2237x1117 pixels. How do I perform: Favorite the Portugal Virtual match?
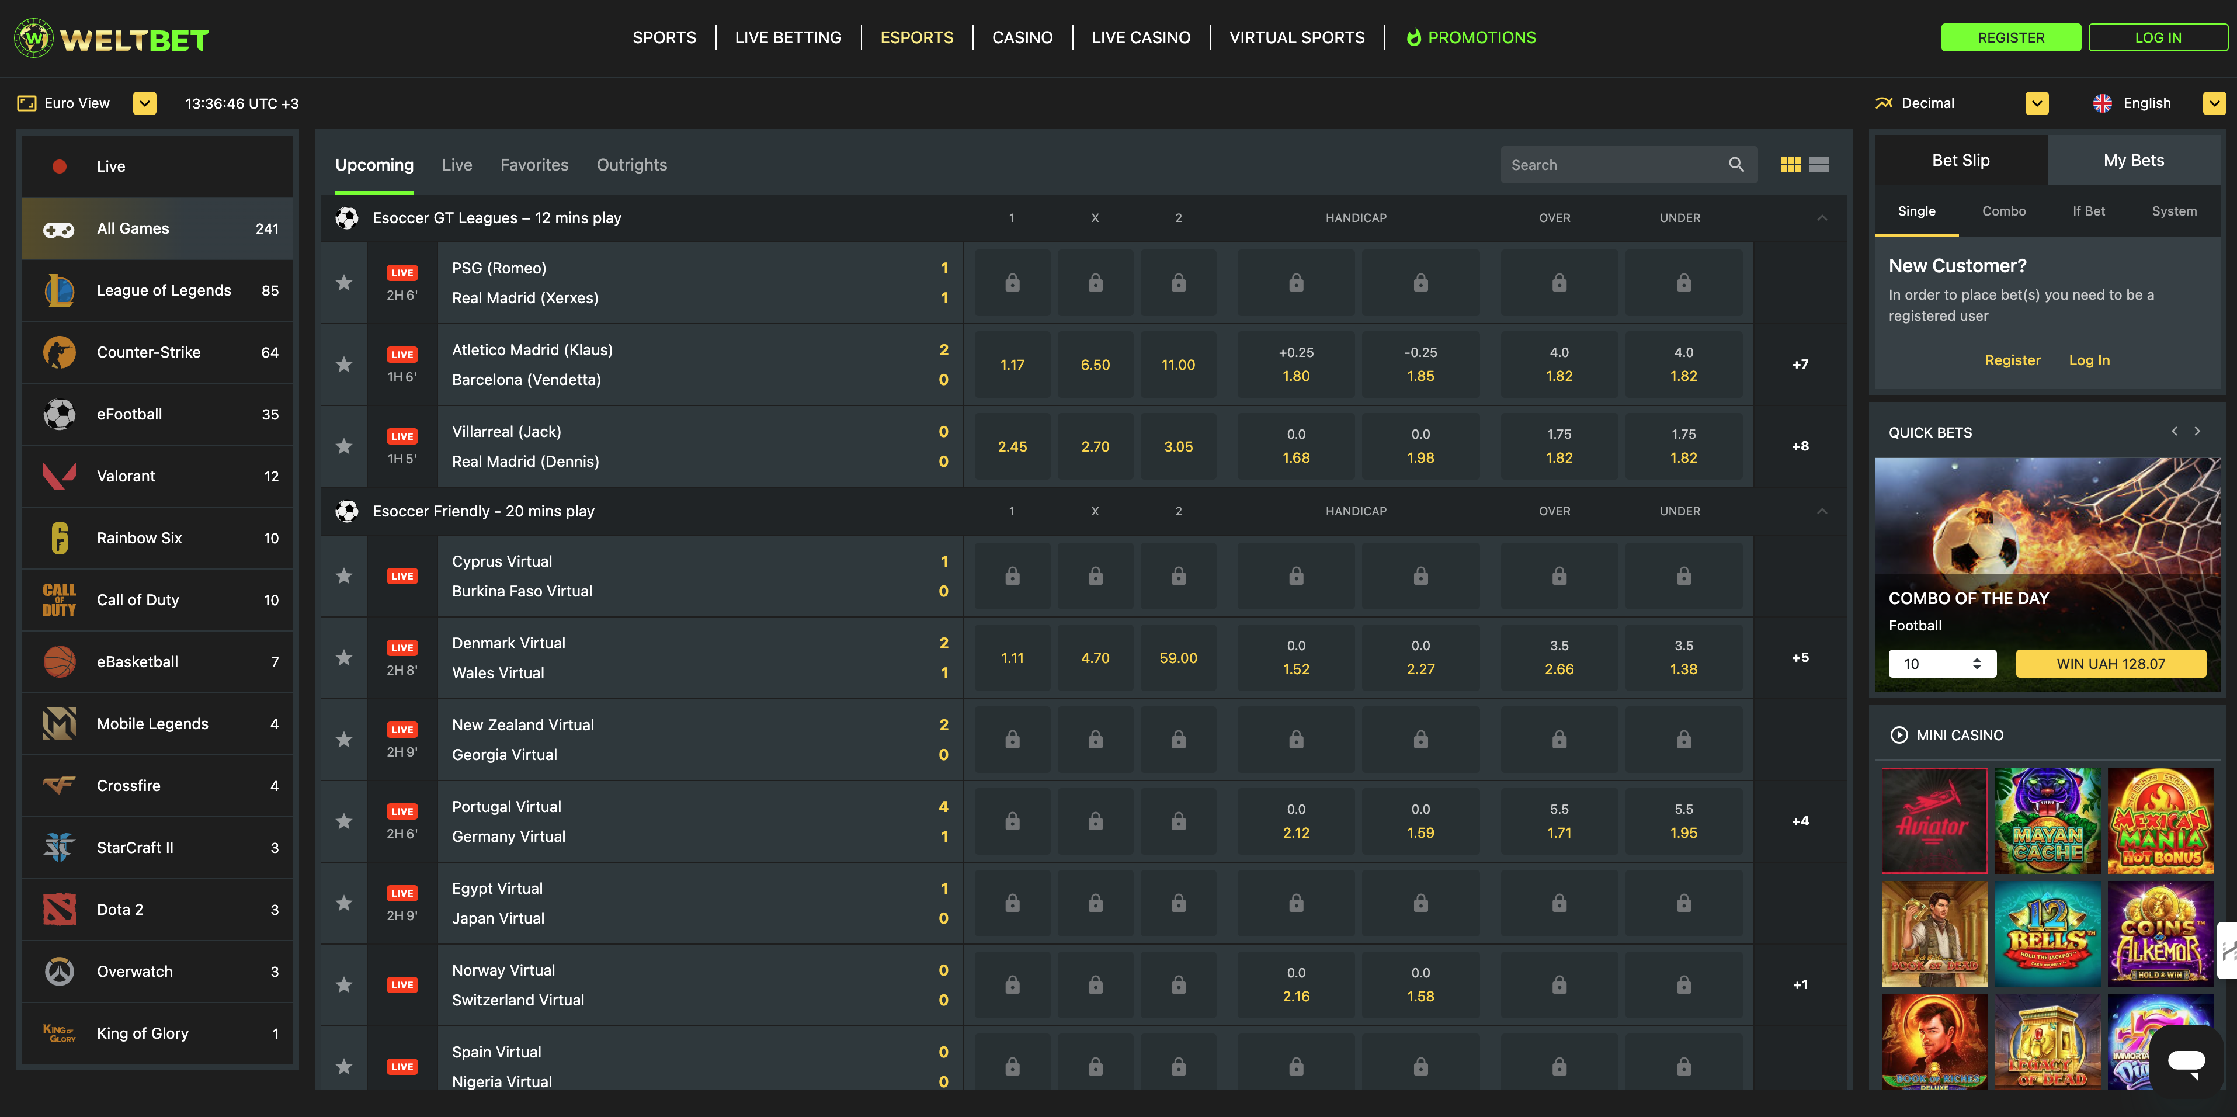pos(344,821)
